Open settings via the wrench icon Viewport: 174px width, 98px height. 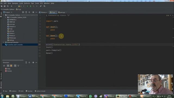click(x=41, y=6)
